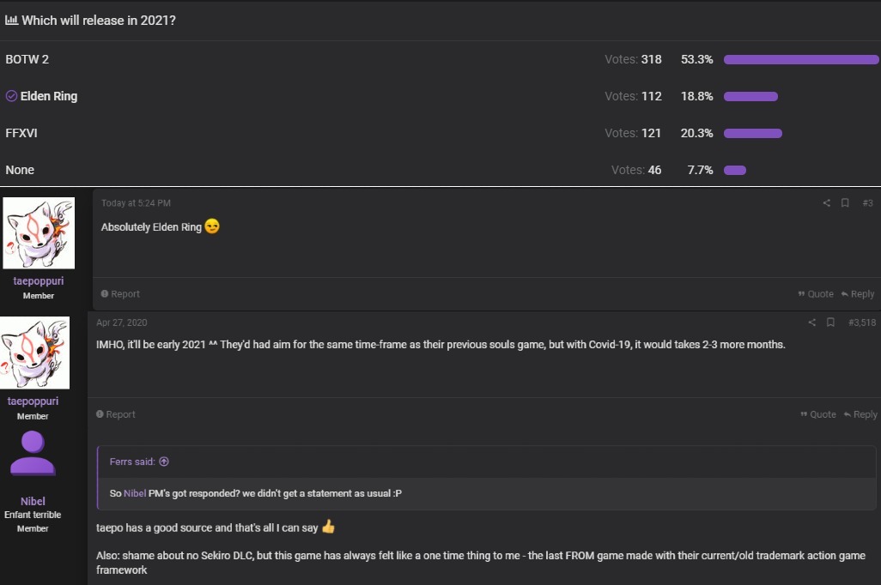Click the share icon on post #3

coord(827,203)
